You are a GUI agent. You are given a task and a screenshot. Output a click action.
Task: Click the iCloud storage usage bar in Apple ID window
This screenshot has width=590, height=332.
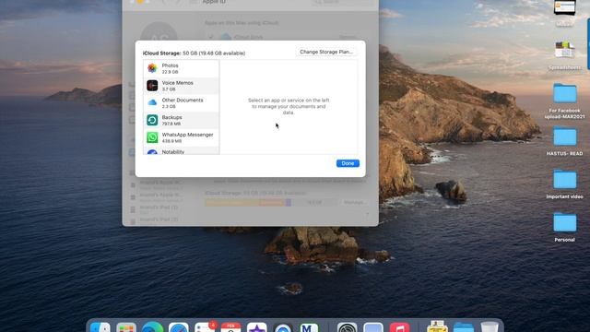click(x=271, y=203)
